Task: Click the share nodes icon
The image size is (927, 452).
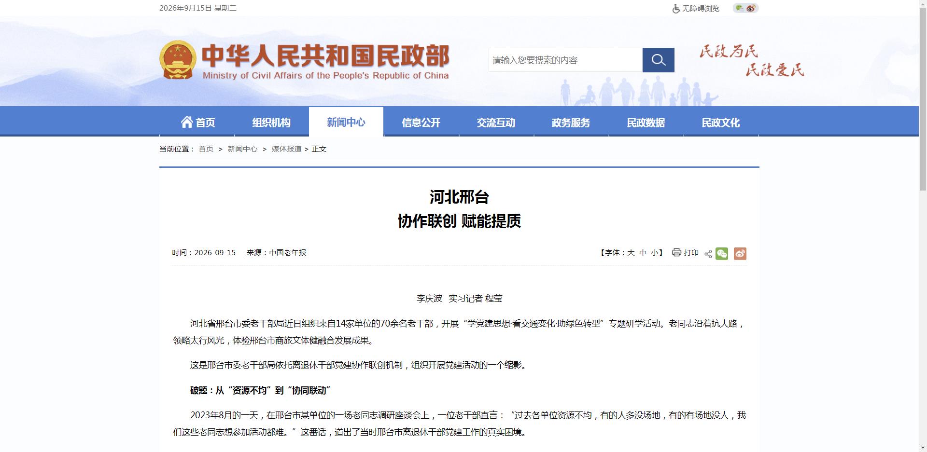Action: [x=708, y=254]
